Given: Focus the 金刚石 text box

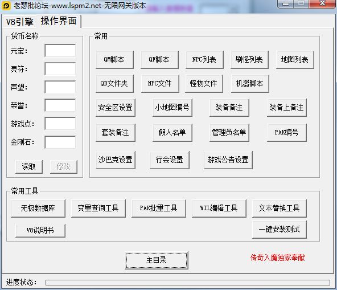Looking at the screenshot, I should [60, 142].
